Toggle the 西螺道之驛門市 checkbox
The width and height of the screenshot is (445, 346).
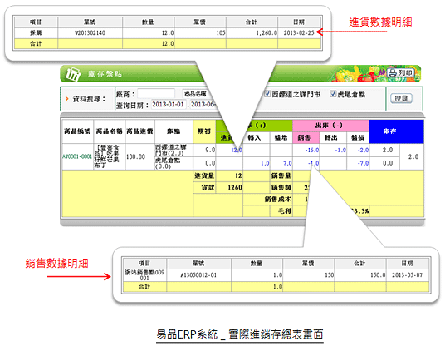tap(267, 94)
